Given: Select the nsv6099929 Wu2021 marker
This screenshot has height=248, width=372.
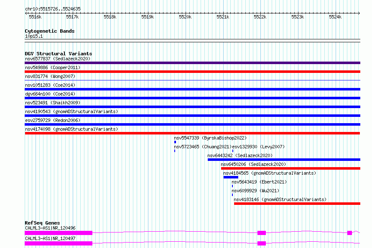Looking at the screenshot, I should click(x=232, y=195).
